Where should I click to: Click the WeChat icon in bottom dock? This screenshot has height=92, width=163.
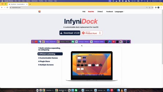[x=76, y=90]
